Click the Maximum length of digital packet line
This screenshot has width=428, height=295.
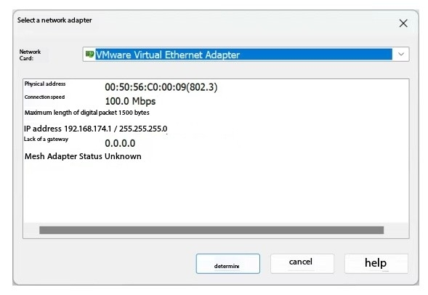click(86, 113)
